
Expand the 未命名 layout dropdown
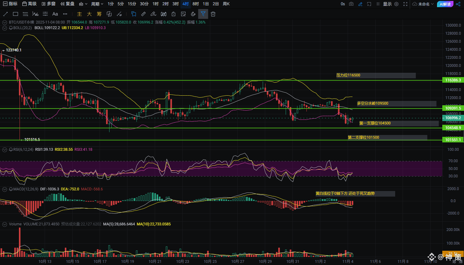[423, 4]
